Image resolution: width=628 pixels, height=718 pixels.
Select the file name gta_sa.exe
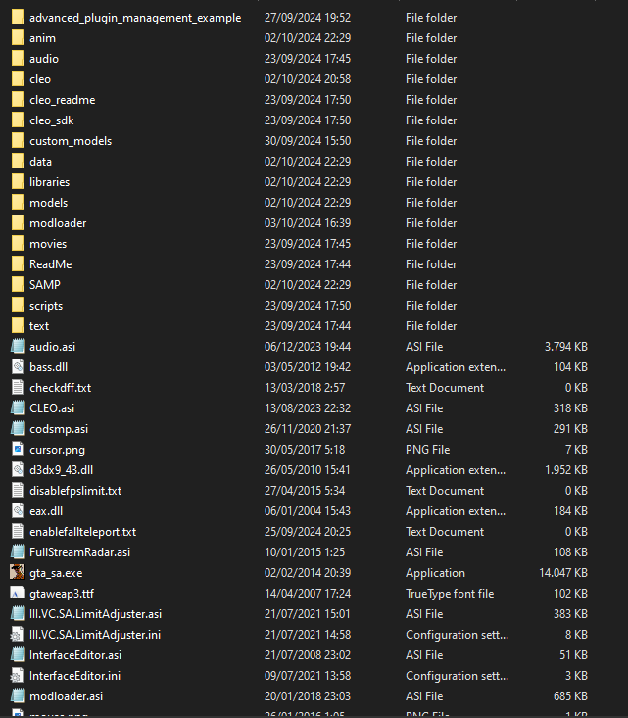(x=56, y=573)
